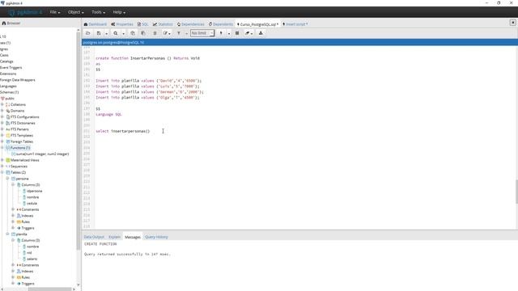Switch to the SQL tab

142,24
